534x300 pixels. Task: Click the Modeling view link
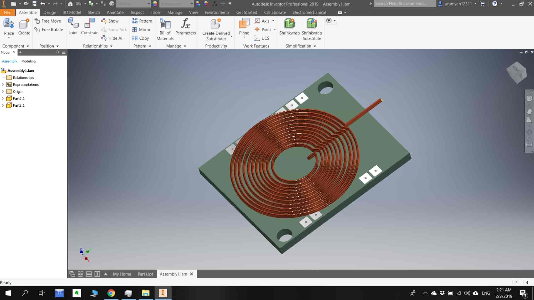coord(28,61)
